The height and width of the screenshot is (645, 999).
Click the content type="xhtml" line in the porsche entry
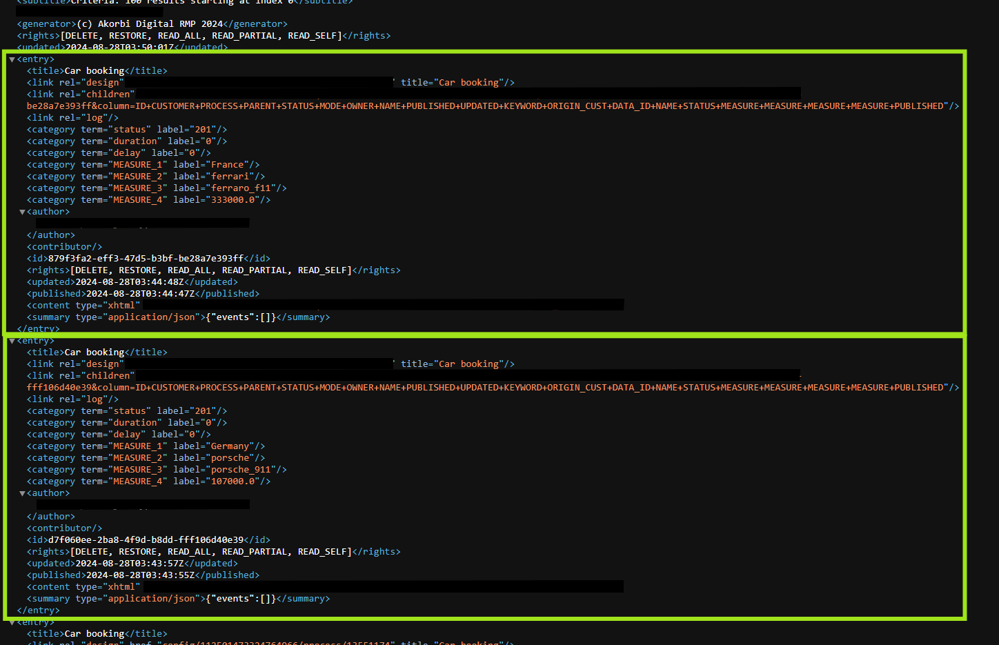click(x=325, y=586)
